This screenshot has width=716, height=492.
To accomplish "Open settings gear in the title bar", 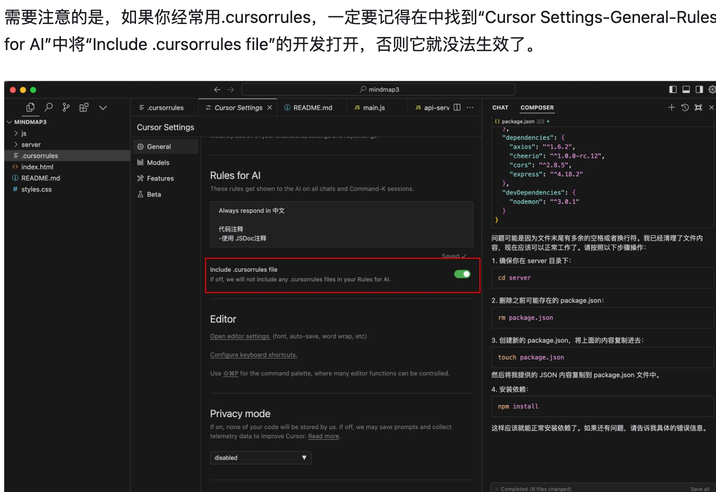I will (x=712, y=90).
